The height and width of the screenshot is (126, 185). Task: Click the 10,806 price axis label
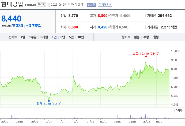[176, 51]
